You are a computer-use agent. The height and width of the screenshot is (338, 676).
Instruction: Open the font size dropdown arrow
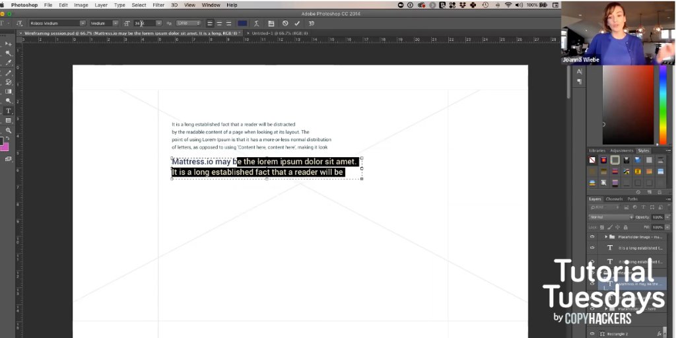[158, 23]
